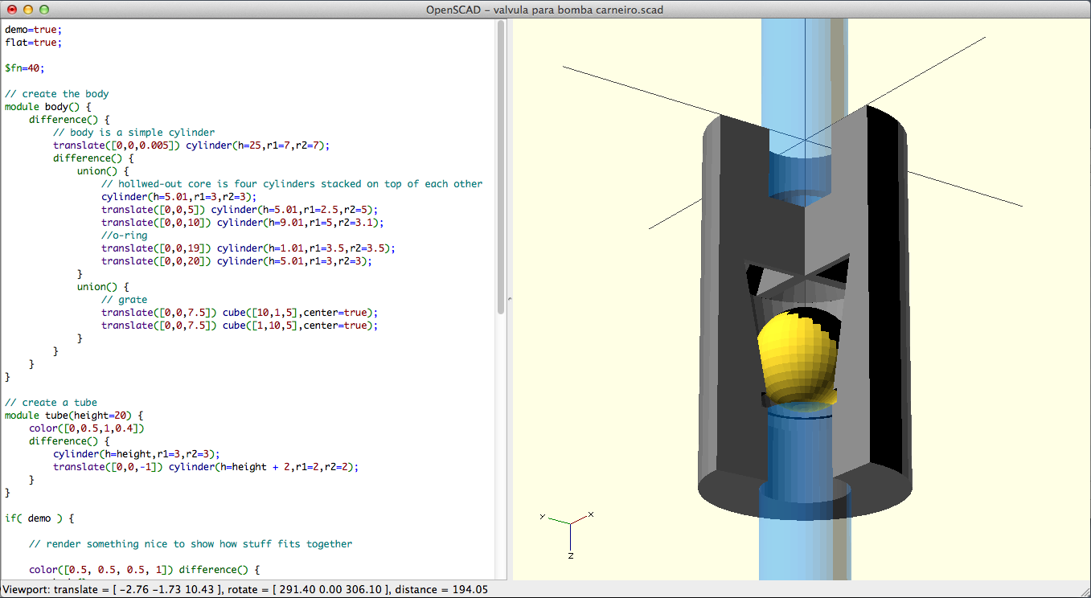Click the 'module tube(height=20)' line
The height and width of the screenshot is (598, 1091).
(72, 416)
